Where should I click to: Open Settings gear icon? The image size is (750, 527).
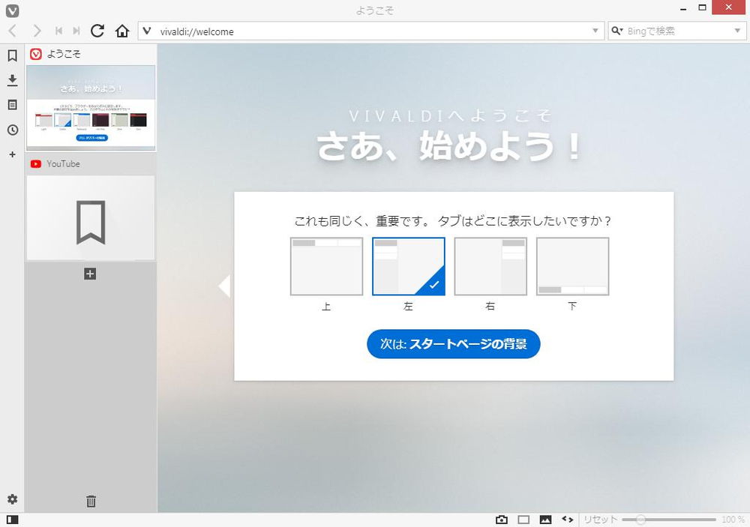click(x=12, y=499)
